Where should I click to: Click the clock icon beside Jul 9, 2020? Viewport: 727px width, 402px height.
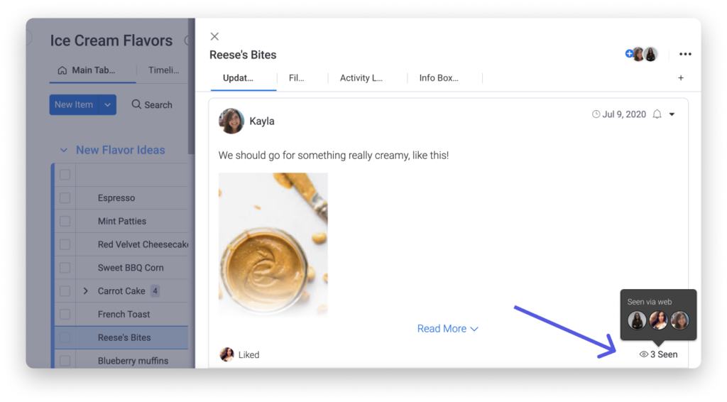[x=596, y=114]
